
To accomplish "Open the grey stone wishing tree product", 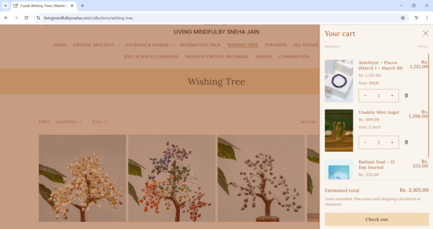I will click(261, 178).
